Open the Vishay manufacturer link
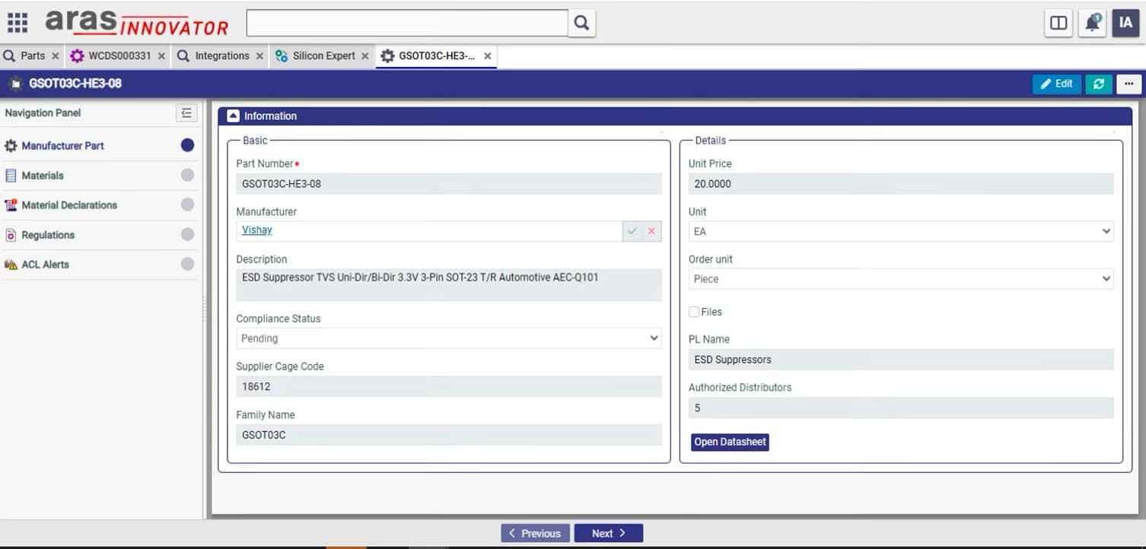The height and width of the screenshot is (549, 1146). tap(257, 230)
